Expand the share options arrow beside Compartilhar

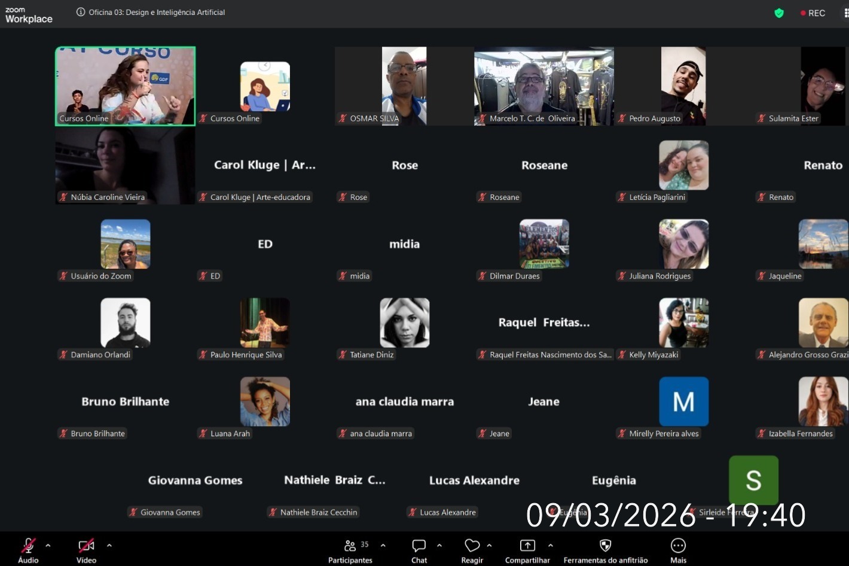click(x=550, y=545)
